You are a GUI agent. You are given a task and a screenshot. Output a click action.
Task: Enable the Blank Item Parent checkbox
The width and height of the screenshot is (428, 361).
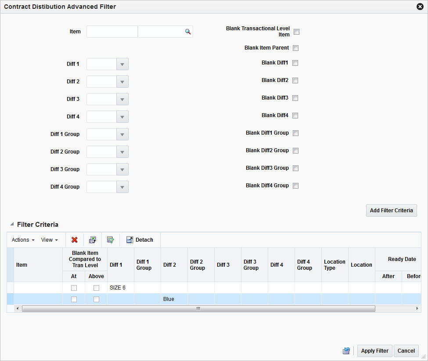coord(296,48)
